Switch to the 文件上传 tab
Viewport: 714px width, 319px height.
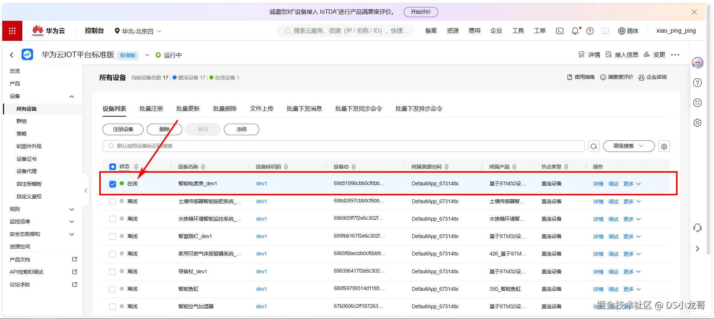click(261, 108)
